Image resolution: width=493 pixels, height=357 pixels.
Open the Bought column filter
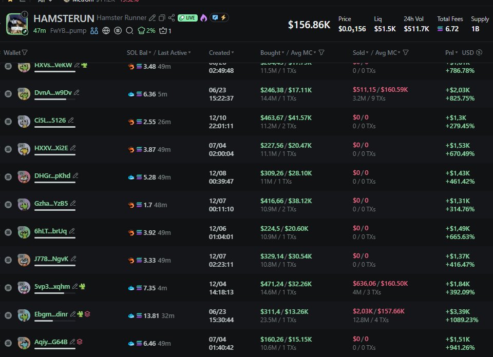[x=321, y=52]
